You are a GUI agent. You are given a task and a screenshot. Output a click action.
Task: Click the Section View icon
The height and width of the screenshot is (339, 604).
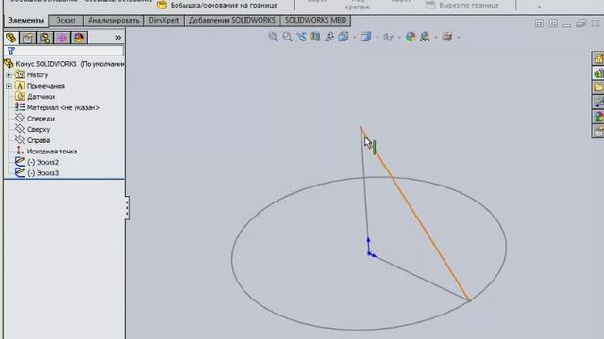[x=315, y=37]
